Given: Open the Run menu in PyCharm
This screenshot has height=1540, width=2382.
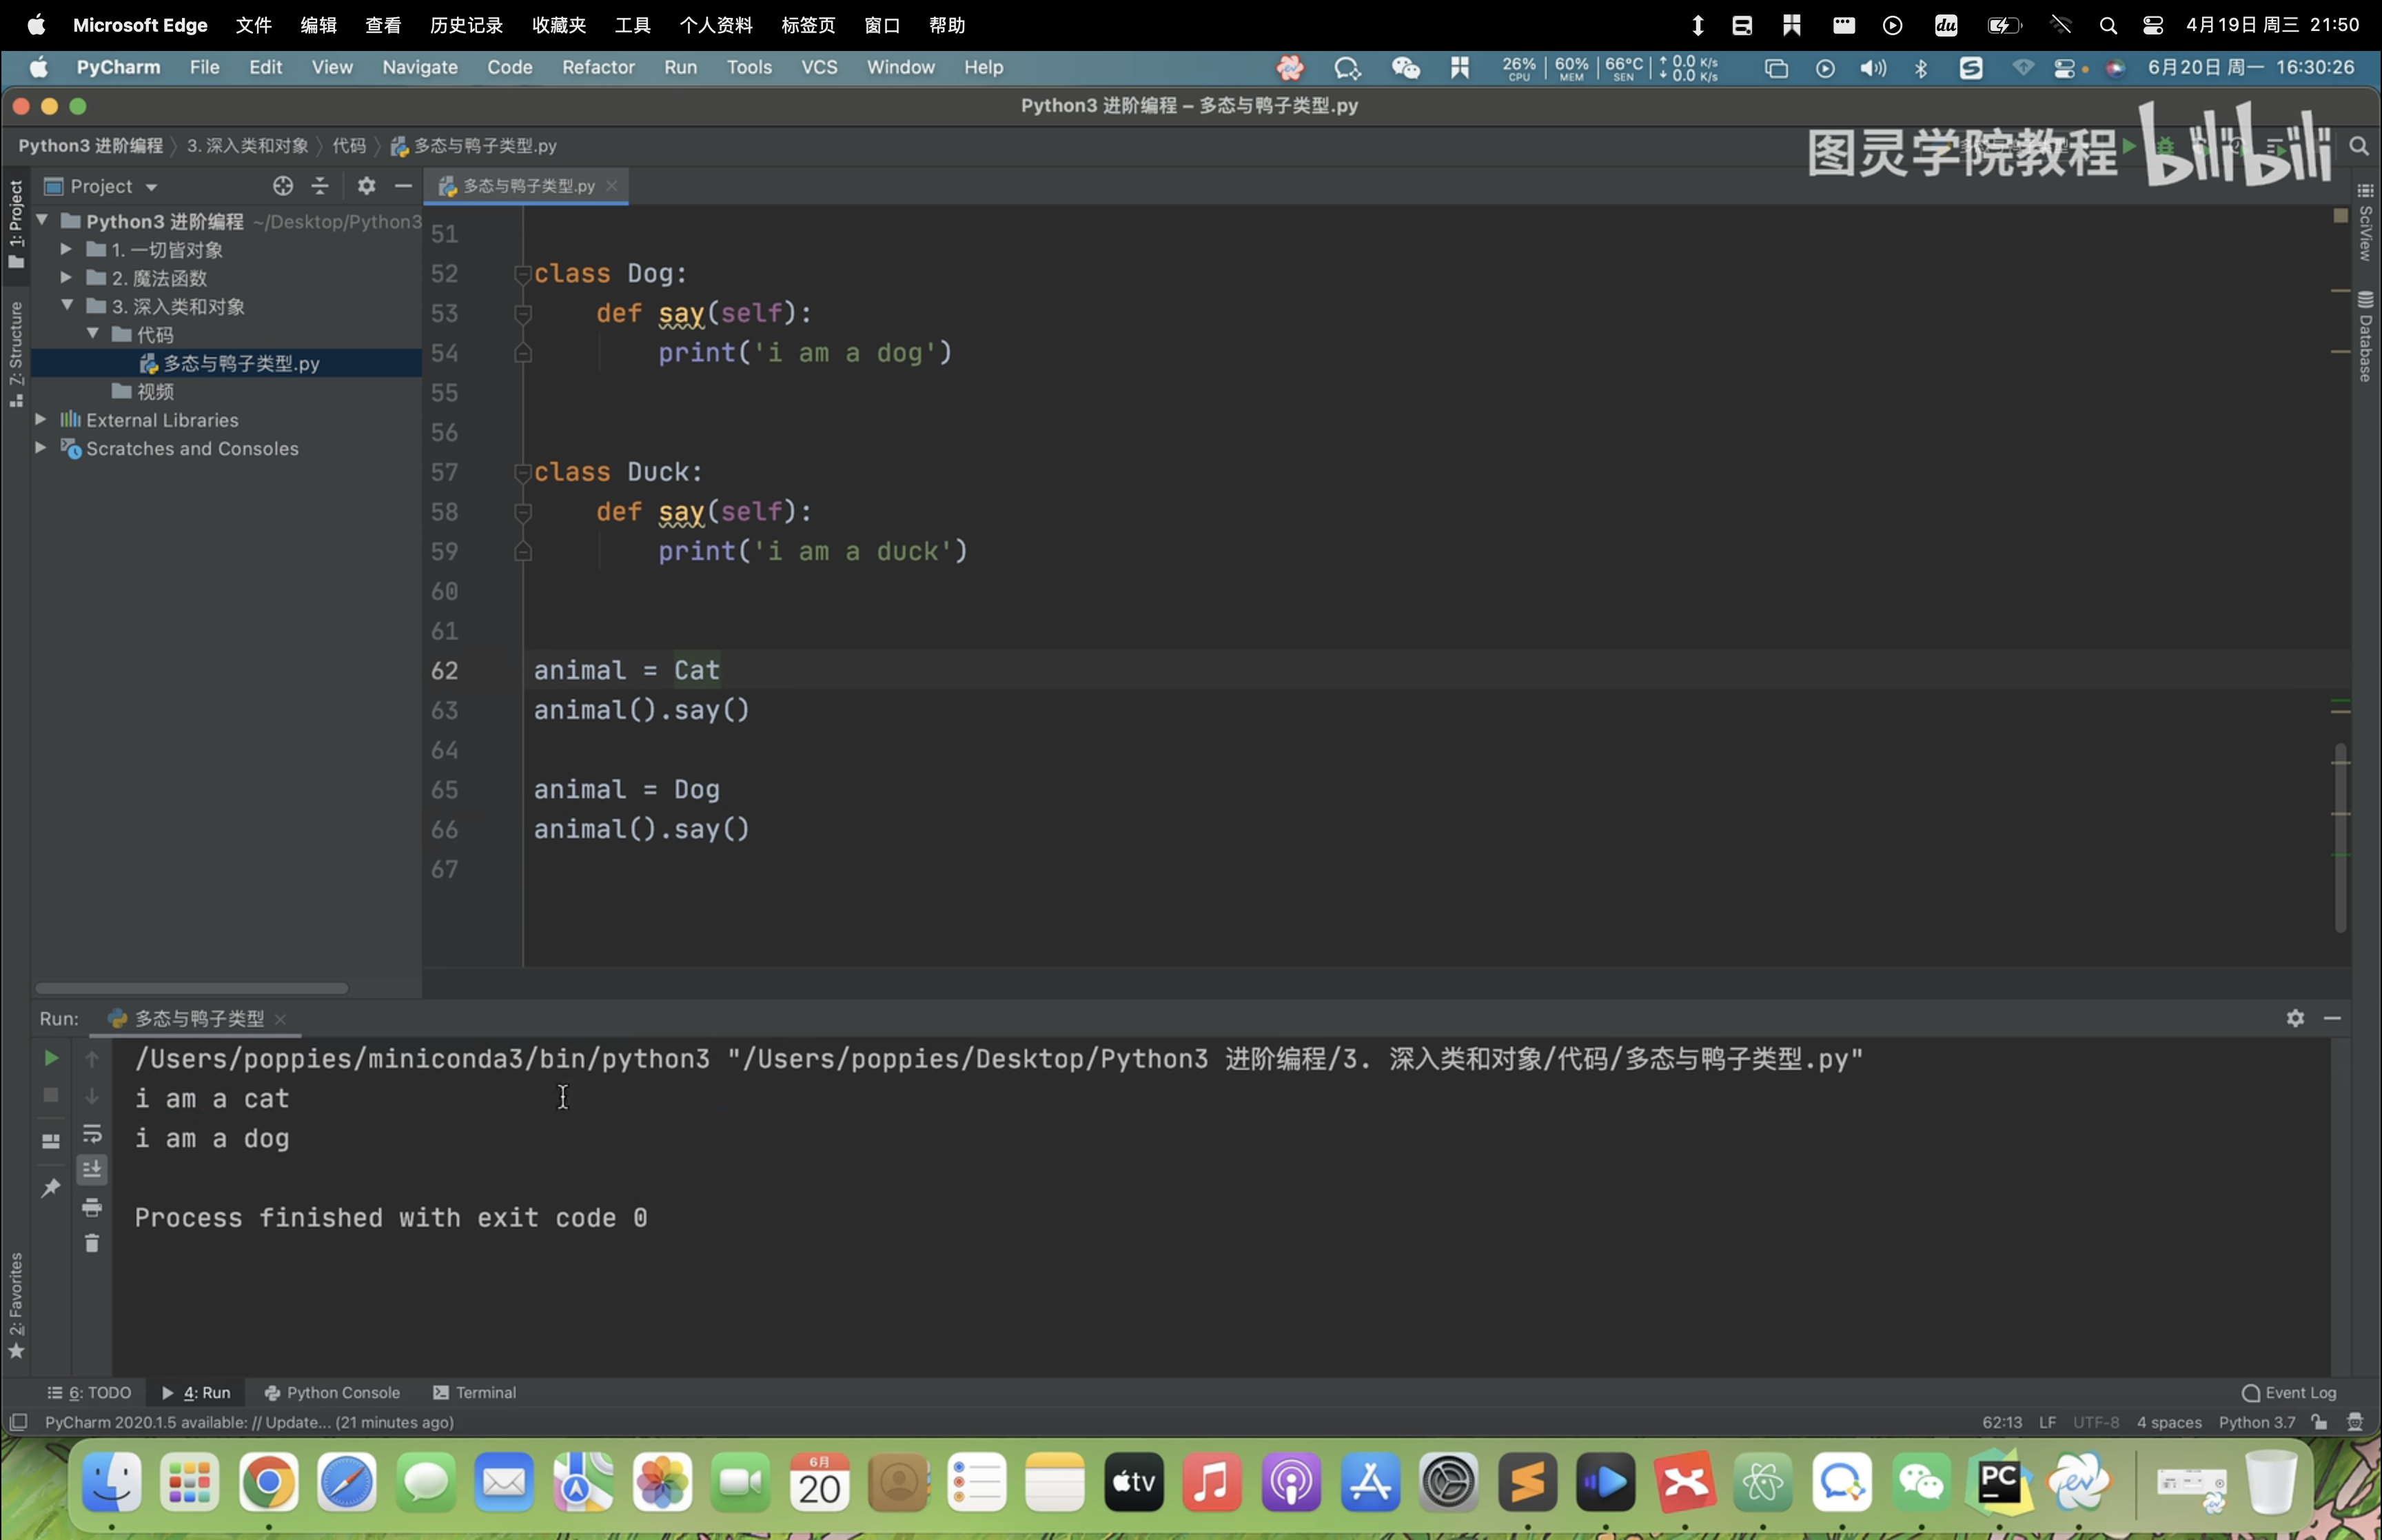Looking at the screenshot, I should 680,67.
